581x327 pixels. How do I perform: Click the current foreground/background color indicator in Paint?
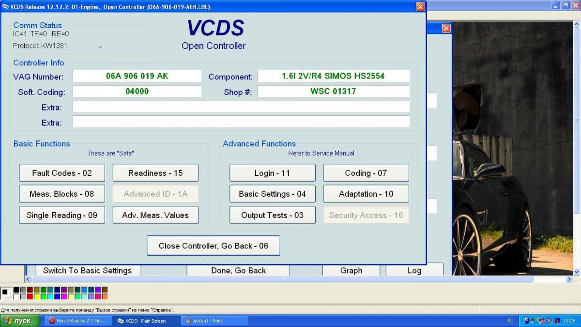tap(6, 293)
